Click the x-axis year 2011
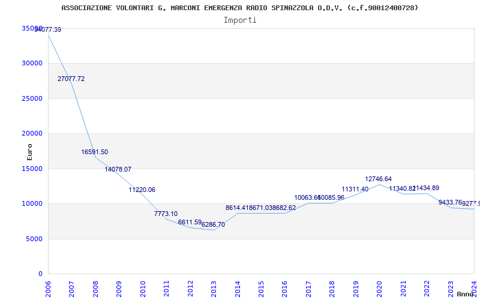Viewport: 480px width, 300px height. 166,289
